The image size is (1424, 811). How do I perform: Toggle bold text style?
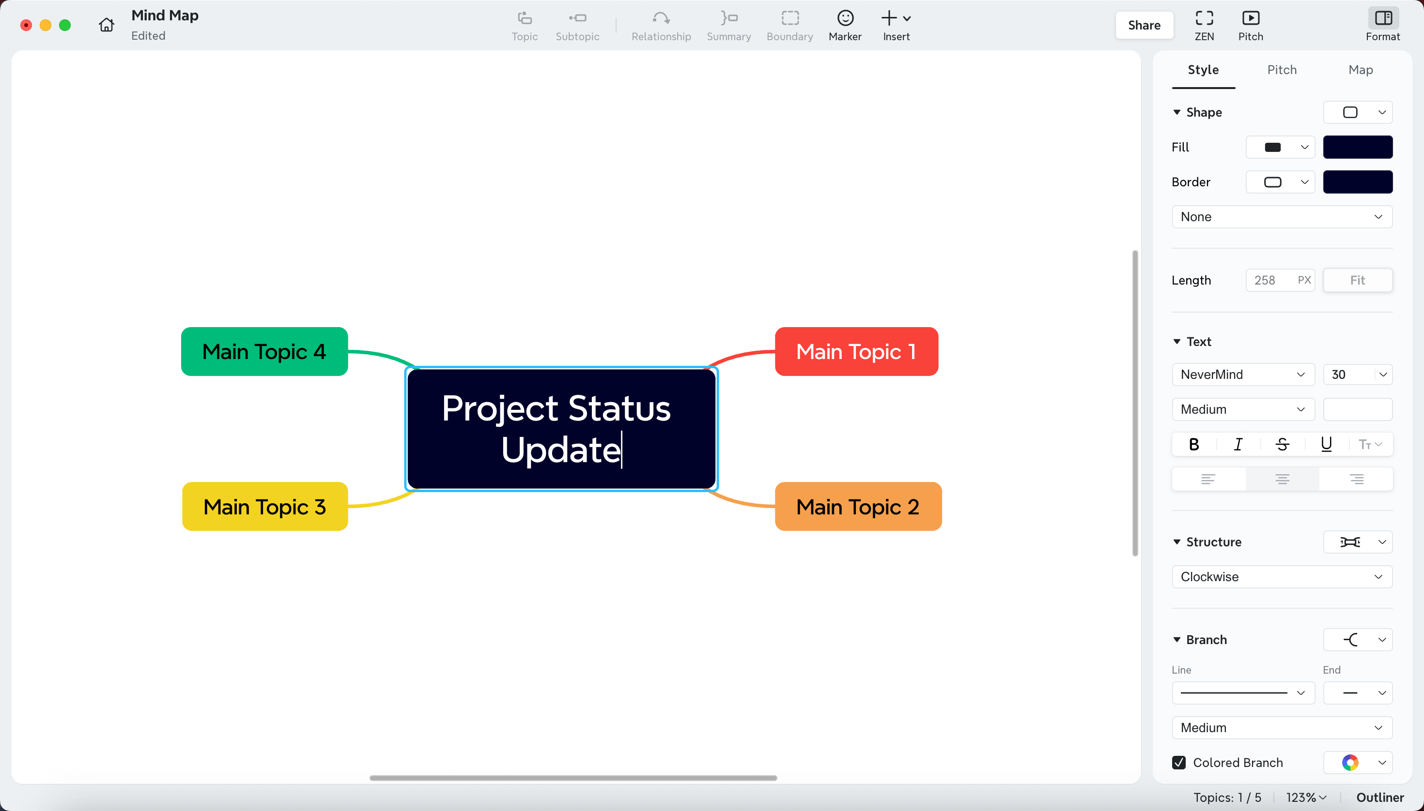pyautogui.click(x=1194, y=445)
